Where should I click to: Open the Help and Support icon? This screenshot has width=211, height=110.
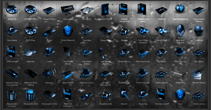(180, 30)
